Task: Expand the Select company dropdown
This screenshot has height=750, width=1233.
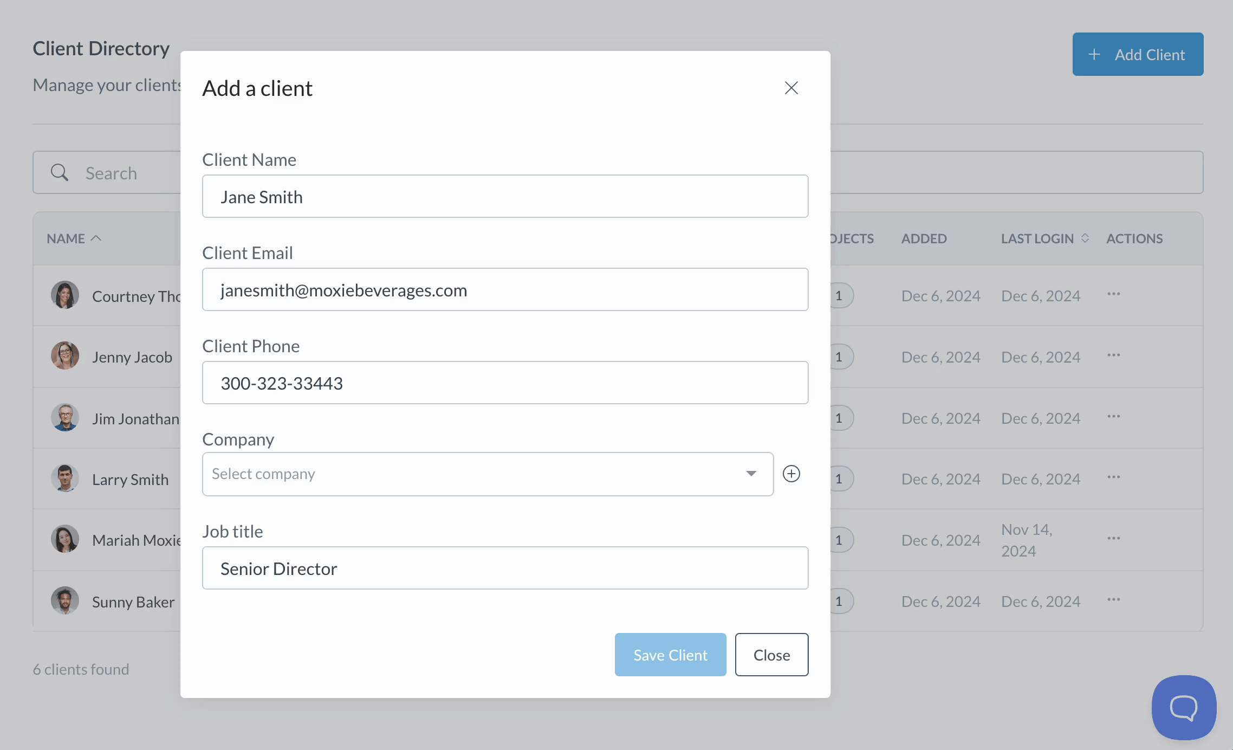Action: coord(487,474)
